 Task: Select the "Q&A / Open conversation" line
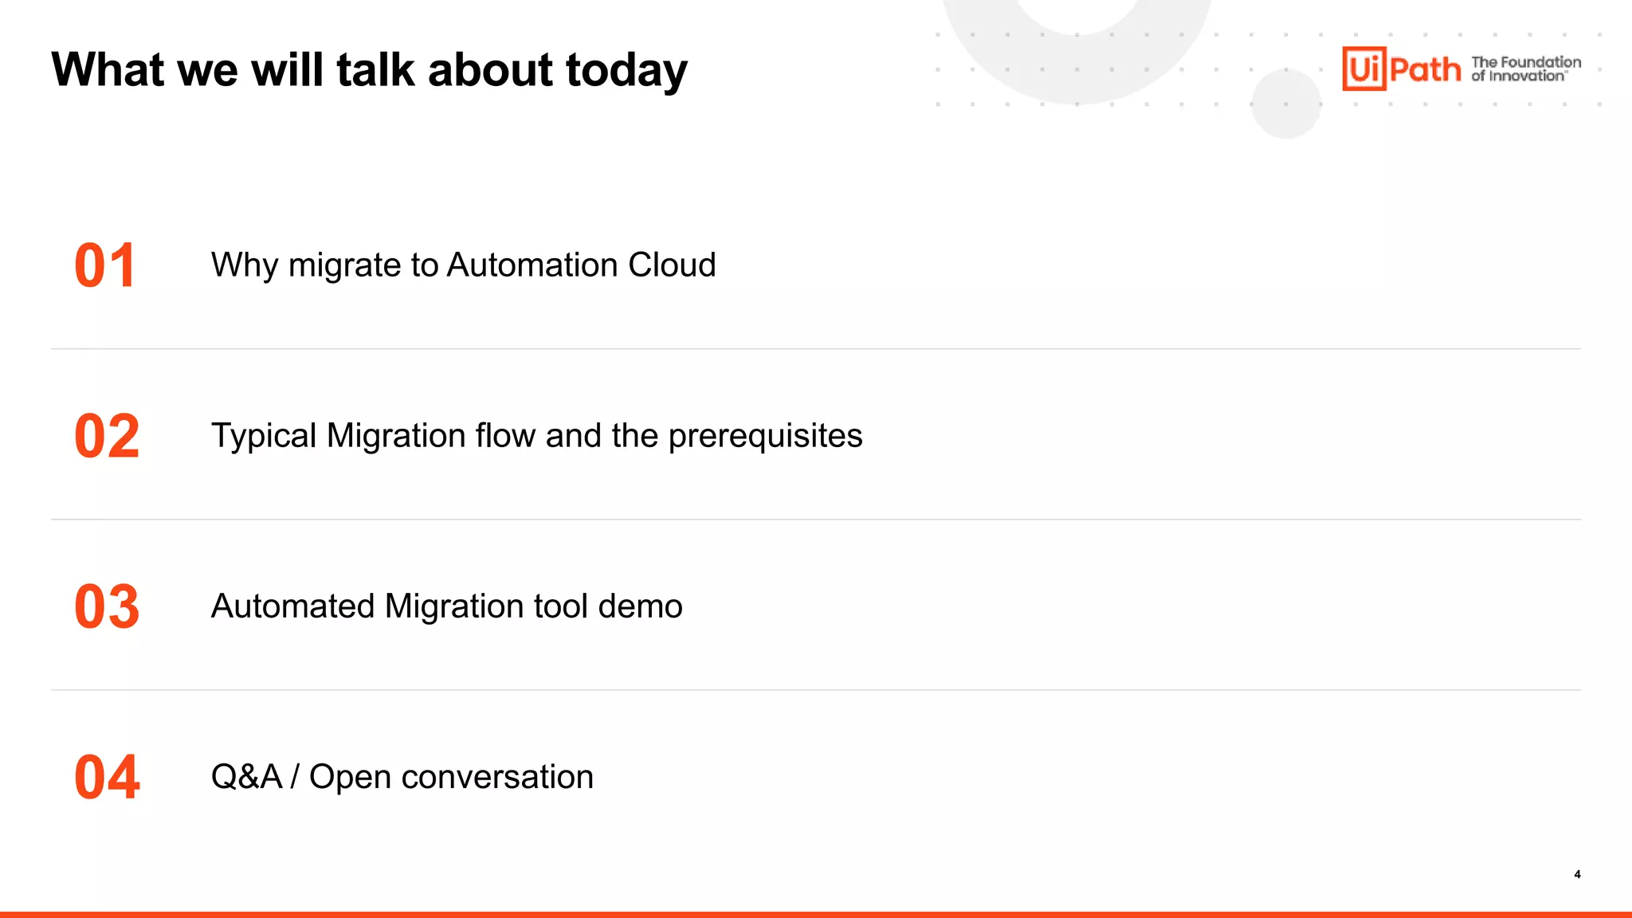(x=402, y=777)
